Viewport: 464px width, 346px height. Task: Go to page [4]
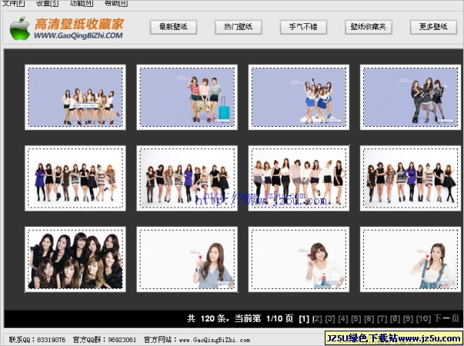pos(343,319)
